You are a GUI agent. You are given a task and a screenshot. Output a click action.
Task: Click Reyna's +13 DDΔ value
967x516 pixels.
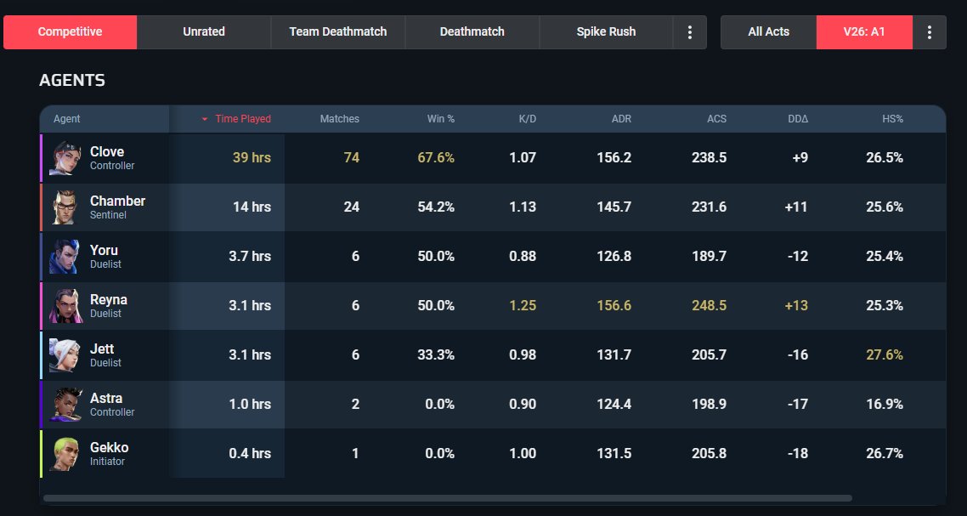(x=796, y=306)
